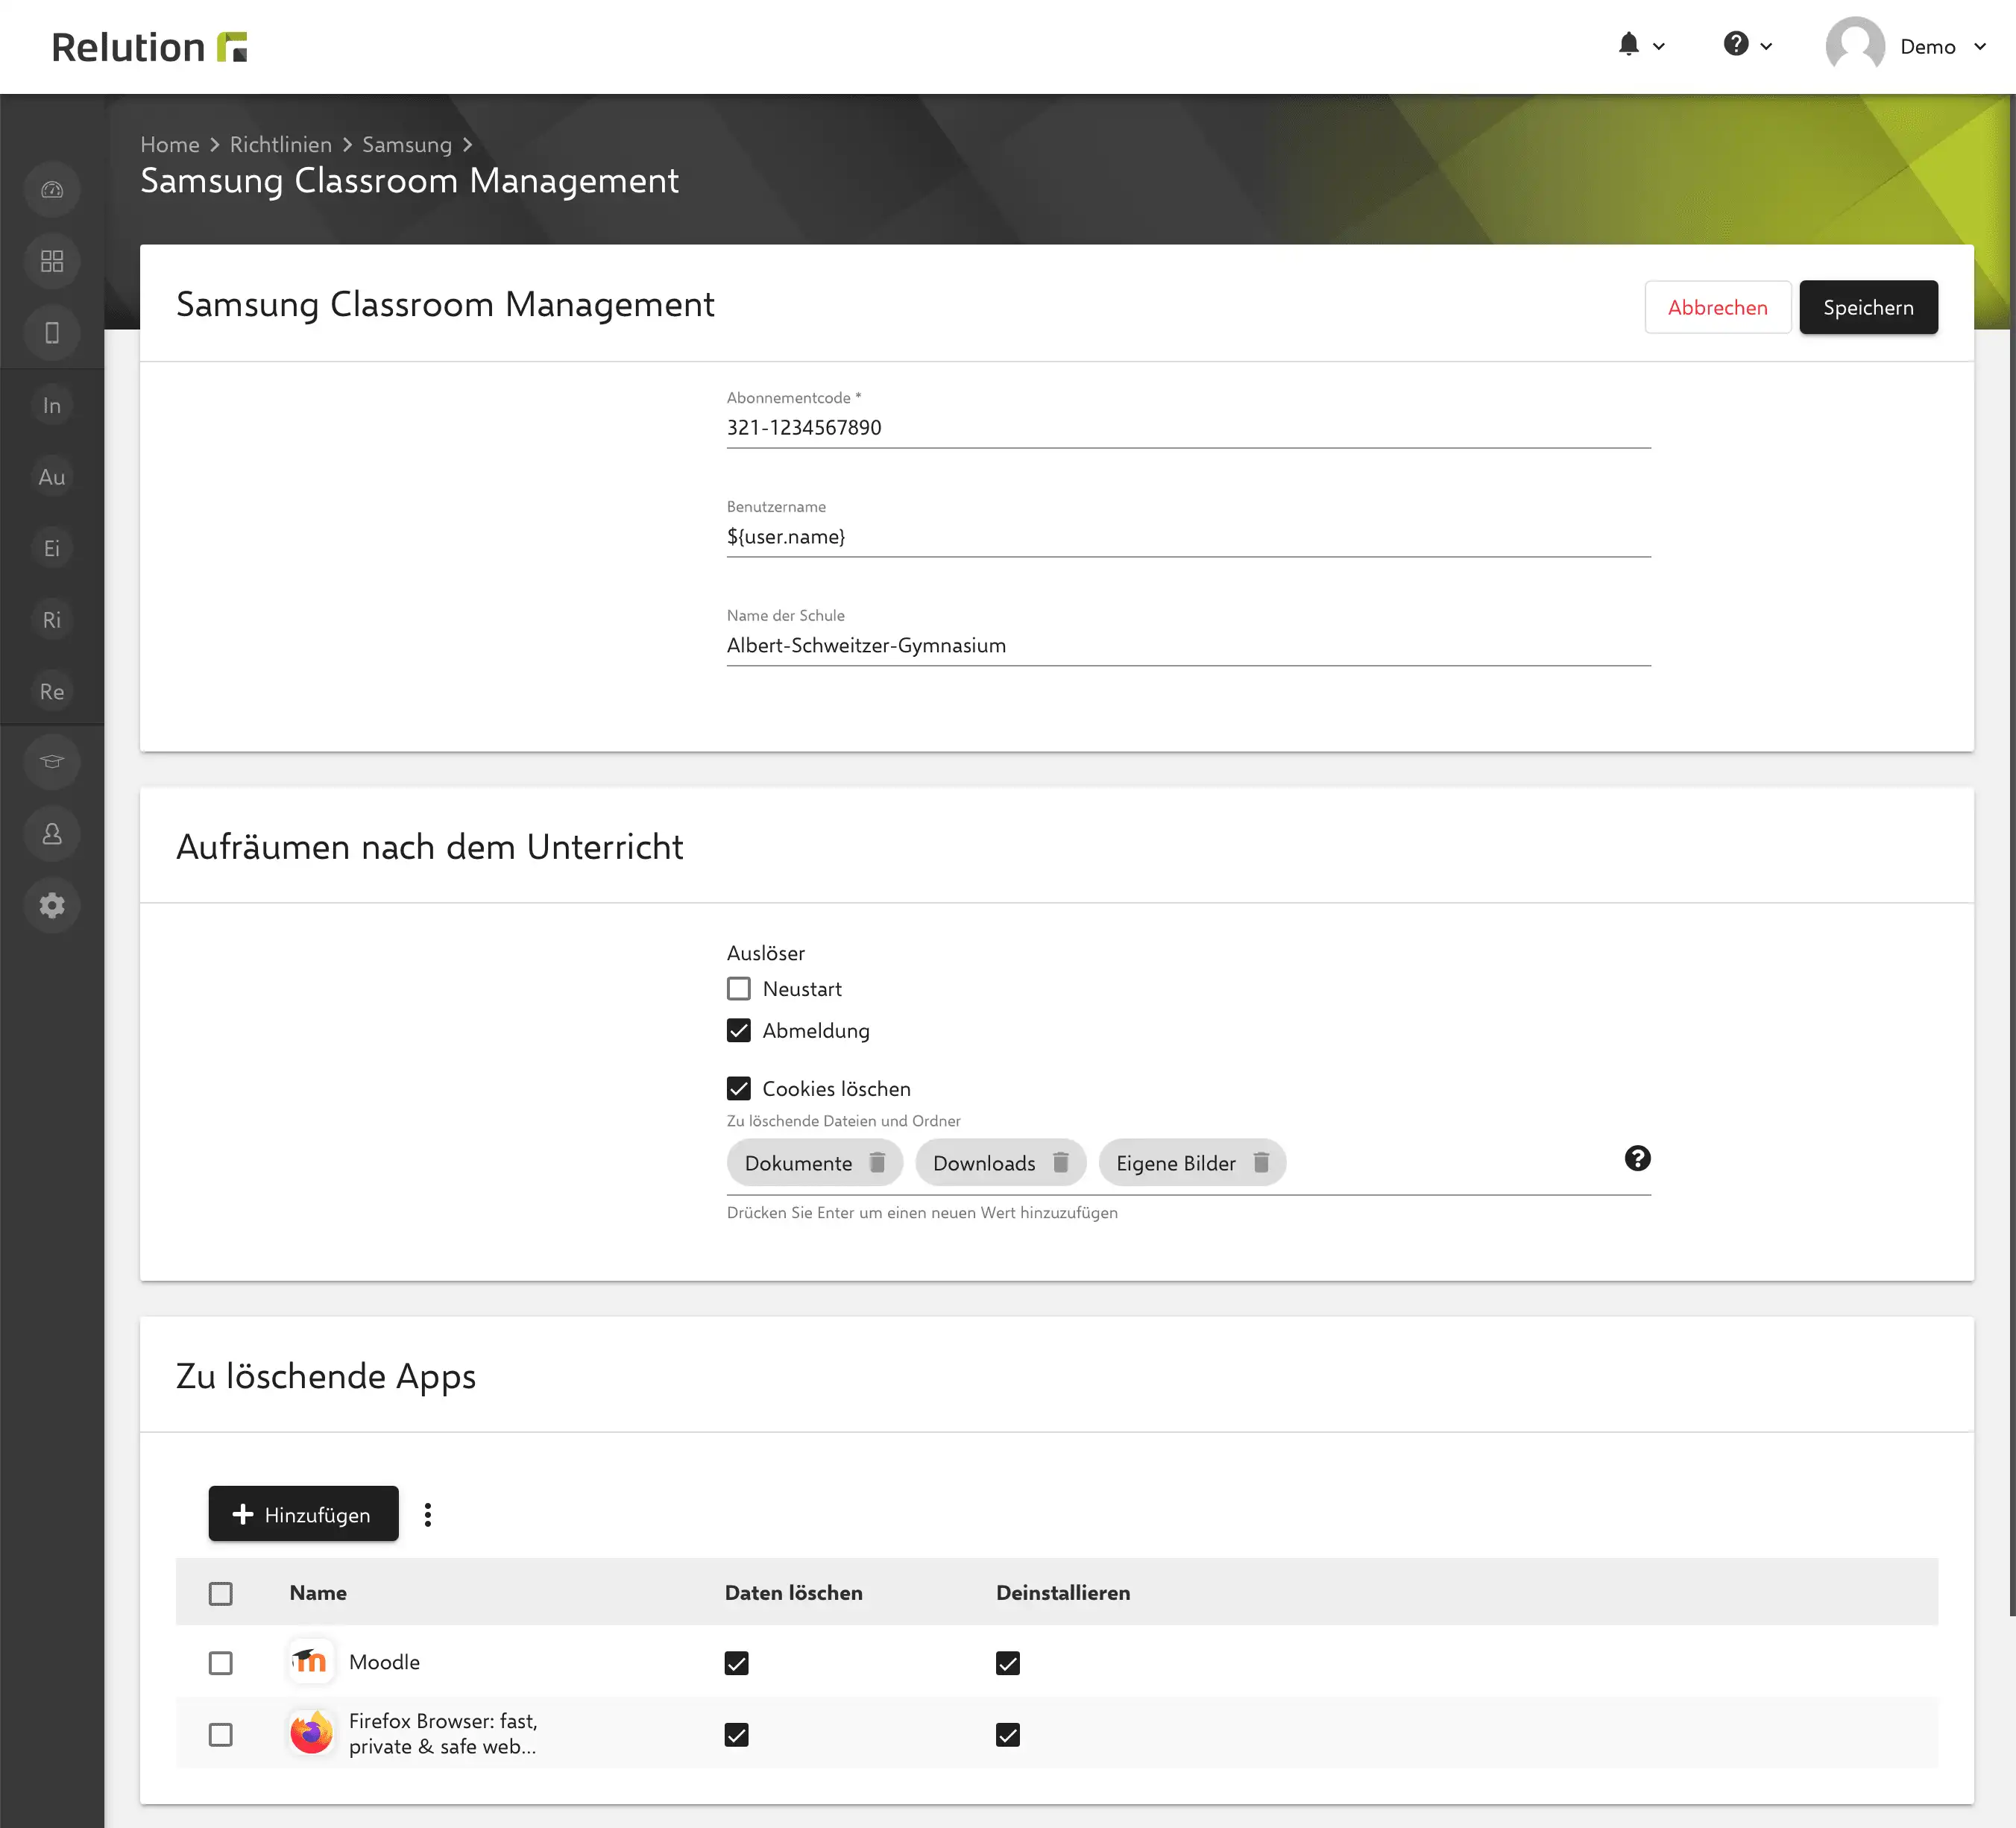Screen dimensions: 2016x1828
Task: Click the Moodle app icon
Action: [311, 1662]
